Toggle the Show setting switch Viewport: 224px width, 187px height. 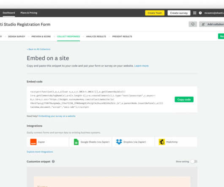pyautogui.click(x=194, y=162)
